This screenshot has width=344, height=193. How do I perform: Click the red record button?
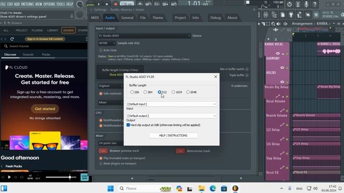click(x=116, y=4)
